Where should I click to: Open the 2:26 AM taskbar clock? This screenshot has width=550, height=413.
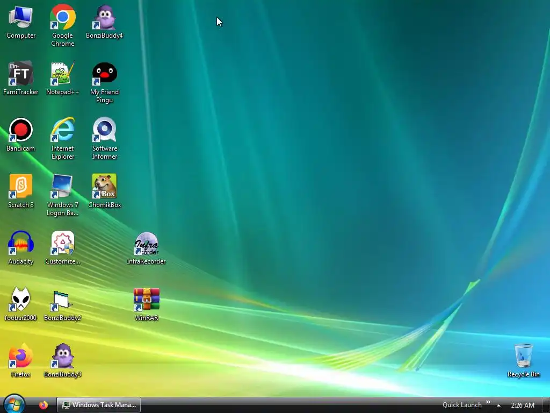click(x=523, y=405)
